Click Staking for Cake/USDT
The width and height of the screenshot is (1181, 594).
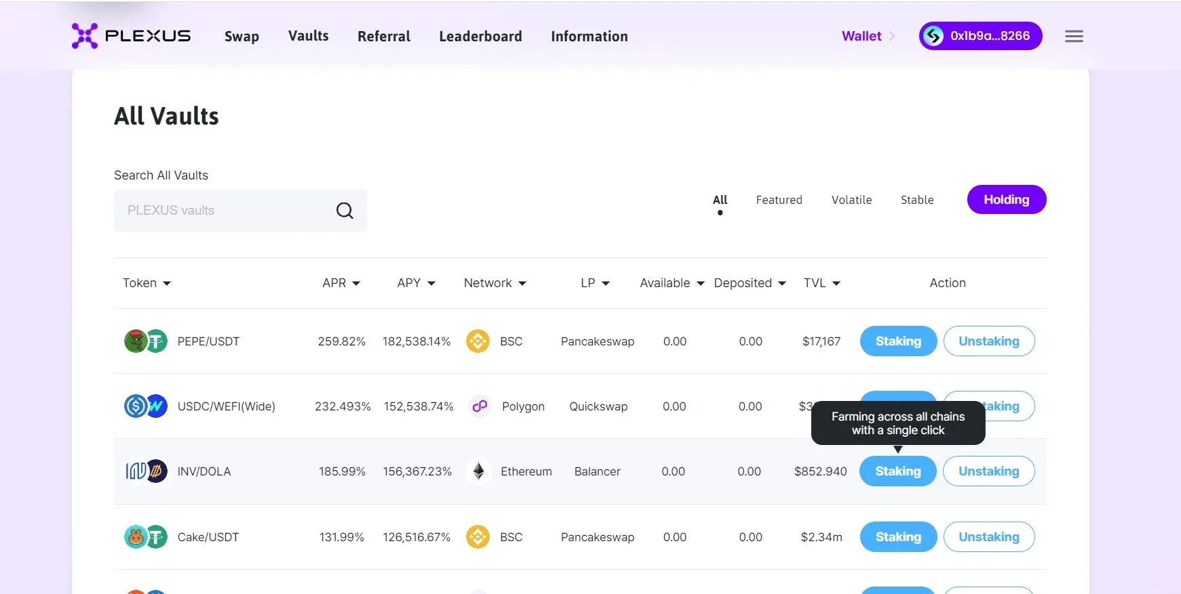pos(898,537)
